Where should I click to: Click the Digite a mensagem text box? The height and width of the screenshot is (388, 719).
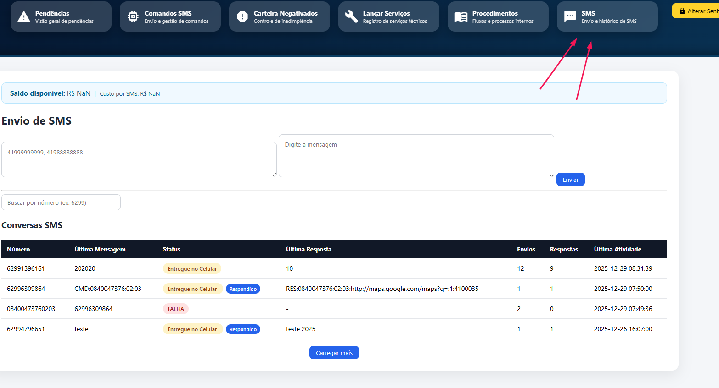tap(416, 156)
